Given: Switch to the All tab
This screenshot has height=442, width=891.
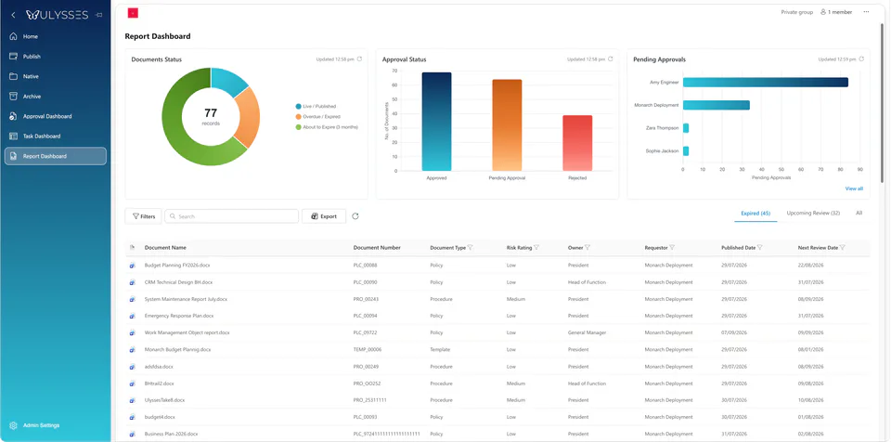Looking at the screenshot, I should coord(859,214).
